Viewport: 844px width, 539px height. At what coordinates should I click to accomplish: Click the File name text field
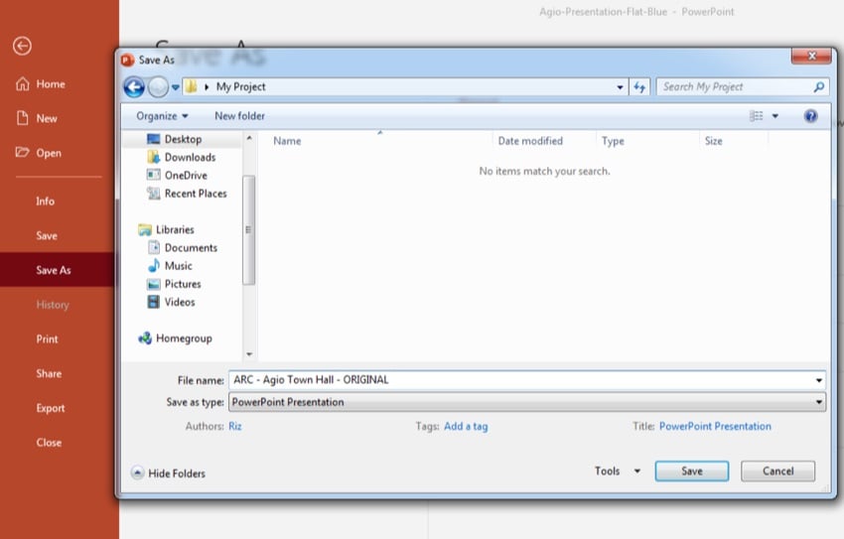point(516,380)
